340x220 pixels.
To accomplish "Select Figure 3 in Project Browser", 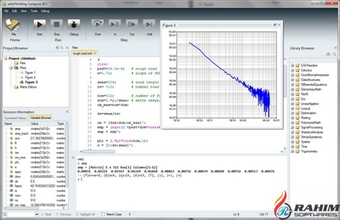I will click(31, 82).
